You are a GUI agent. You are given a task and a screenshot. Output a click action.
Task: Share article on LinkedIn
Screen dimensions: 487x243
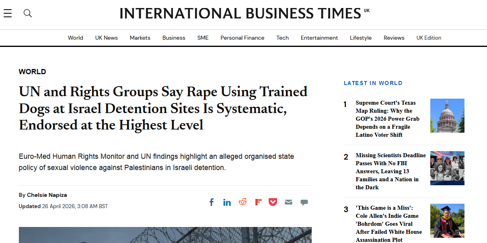pos(227,202)
